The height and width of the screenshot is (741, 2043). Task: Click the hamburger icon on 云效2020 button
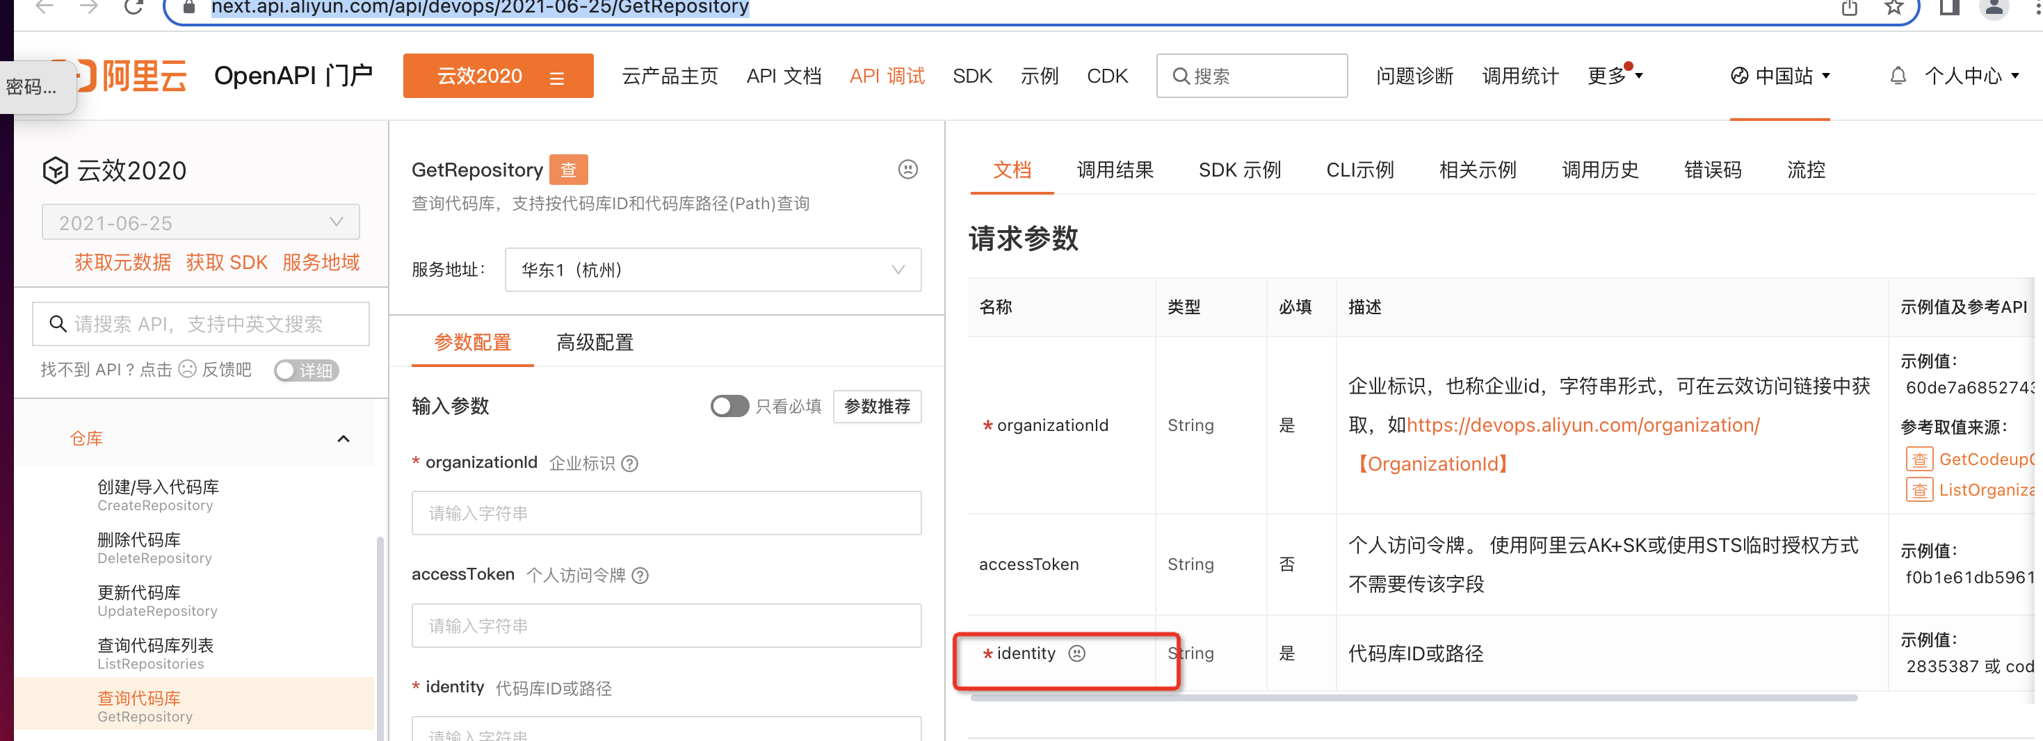pos(557,77)
